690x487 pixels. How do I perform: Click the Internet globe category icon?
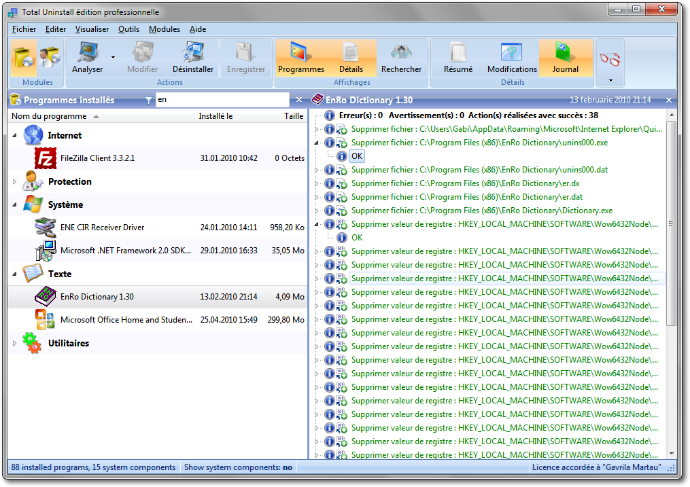[x=33, y=135]
